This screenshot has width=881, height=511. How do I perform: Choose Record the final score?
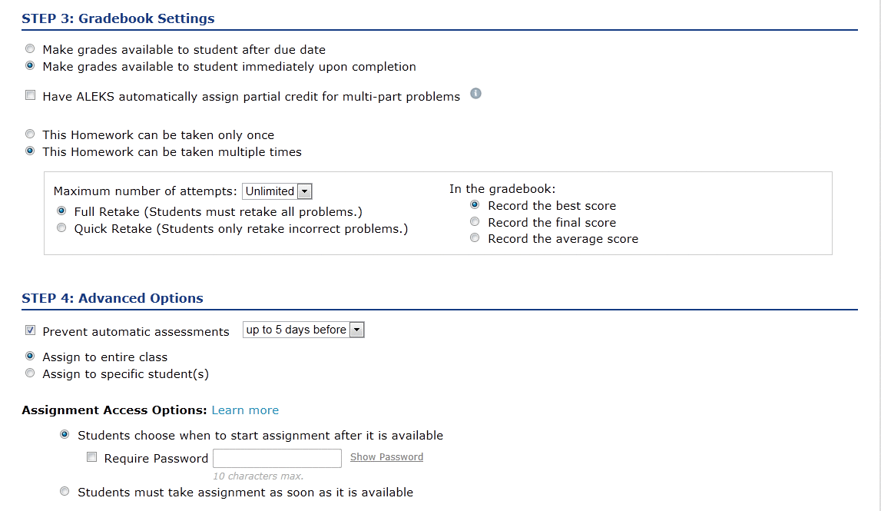pyautogui.click(x=475, y=221)
